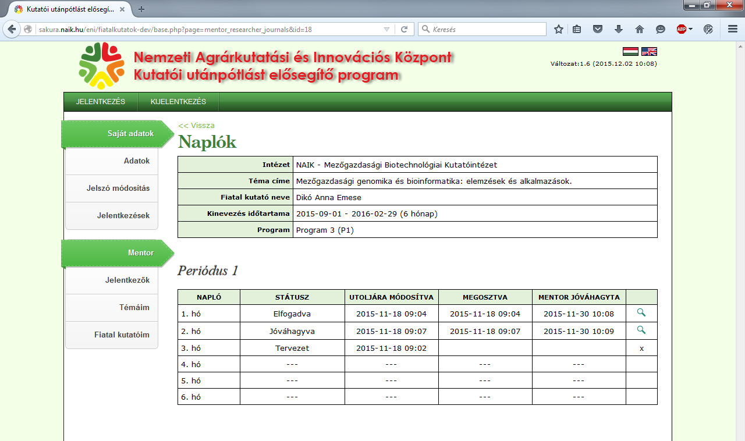Click the 4. hó row label

point(191,365)
